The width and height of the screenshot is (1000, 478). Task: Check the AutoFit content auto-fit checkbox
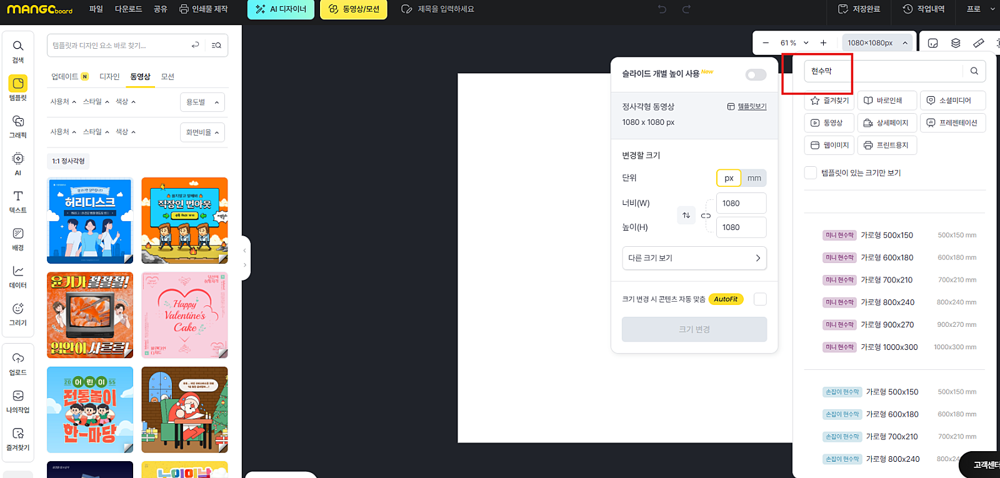click(760, 299)
